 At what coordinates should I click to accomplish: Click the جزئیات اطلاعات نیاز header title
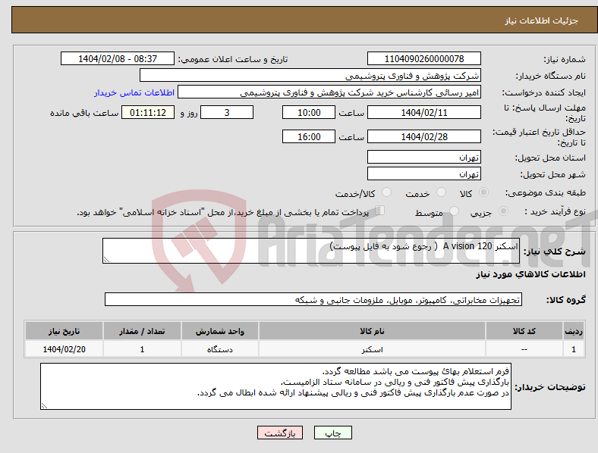click(x=542, y=20)
